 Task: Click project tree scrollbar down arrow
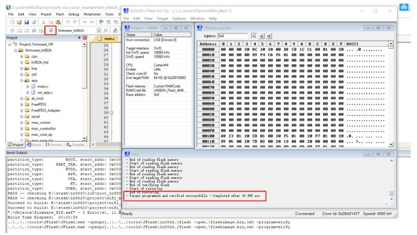tap(85, 138)
